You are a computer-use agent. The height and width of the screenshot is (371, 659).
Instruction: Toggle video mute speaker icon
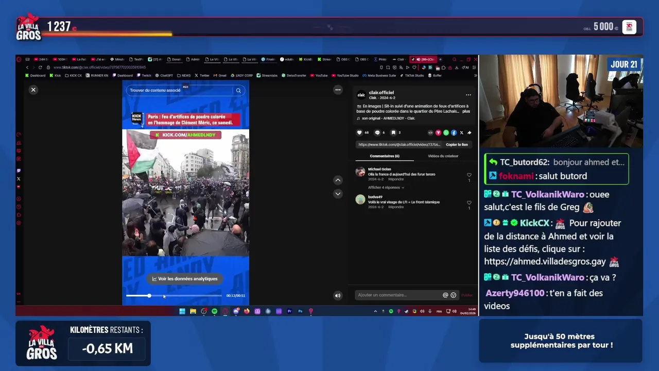(x=338, y=296)
